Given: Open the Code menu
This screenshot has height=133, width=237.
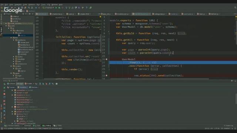Looking at the screenshot, I should [25, 5].
